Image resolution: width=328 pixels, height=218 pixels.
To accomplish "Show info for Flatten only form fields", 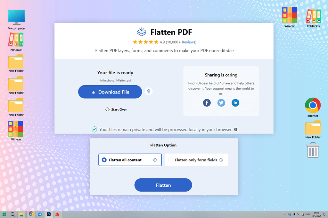I will click(x=221, y=160).
